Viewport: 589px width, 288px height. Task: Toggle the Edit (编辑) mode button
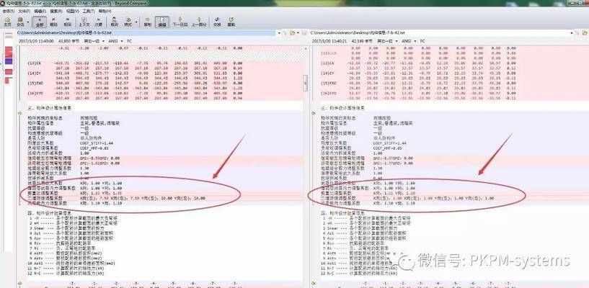tap(162, 22)
